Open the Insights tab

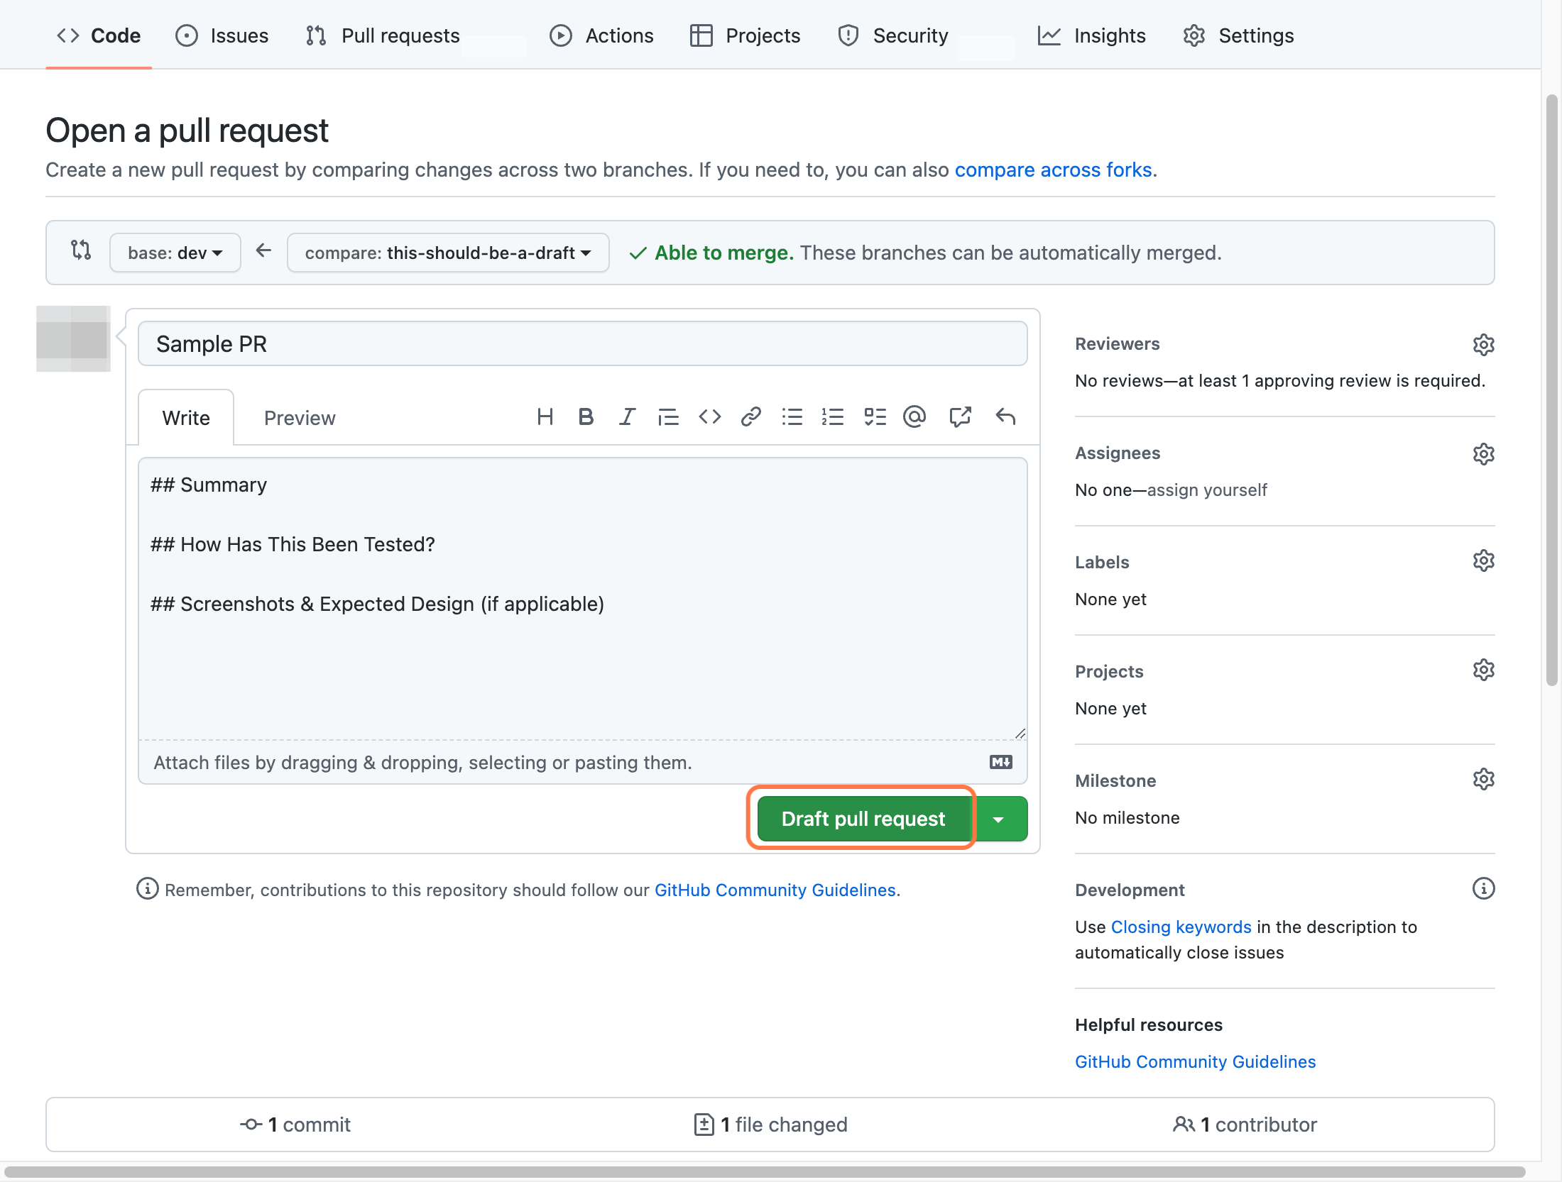1092,35
